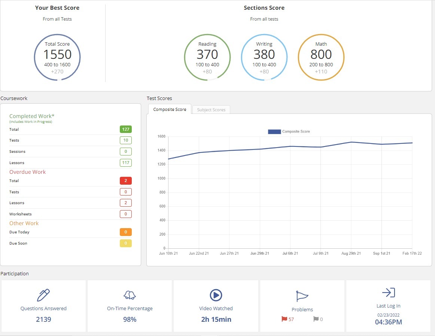
Task: Click the login arrow icon above Last Log In
Action: [388, 293]
